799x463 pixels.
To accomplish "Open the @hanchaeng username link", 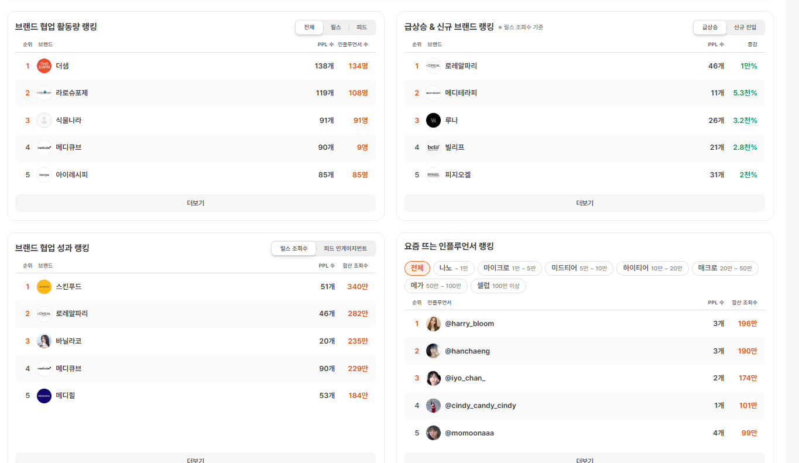I will pyautogui.click(x=468, y=351).
